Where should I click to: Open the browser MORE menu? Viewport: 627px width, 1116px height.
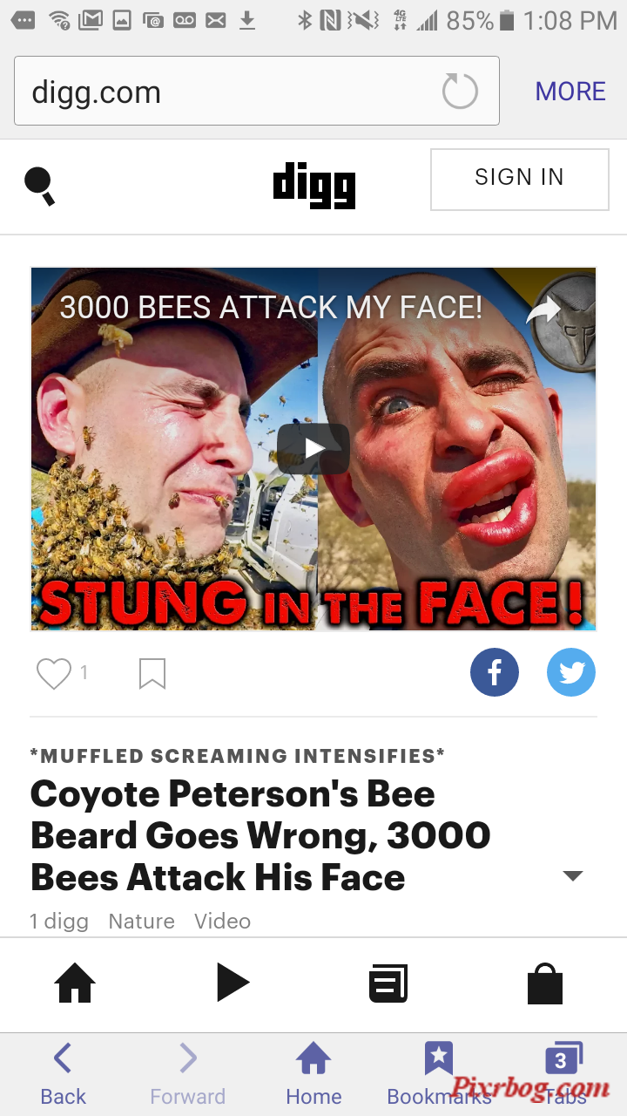tap(570, 92)
